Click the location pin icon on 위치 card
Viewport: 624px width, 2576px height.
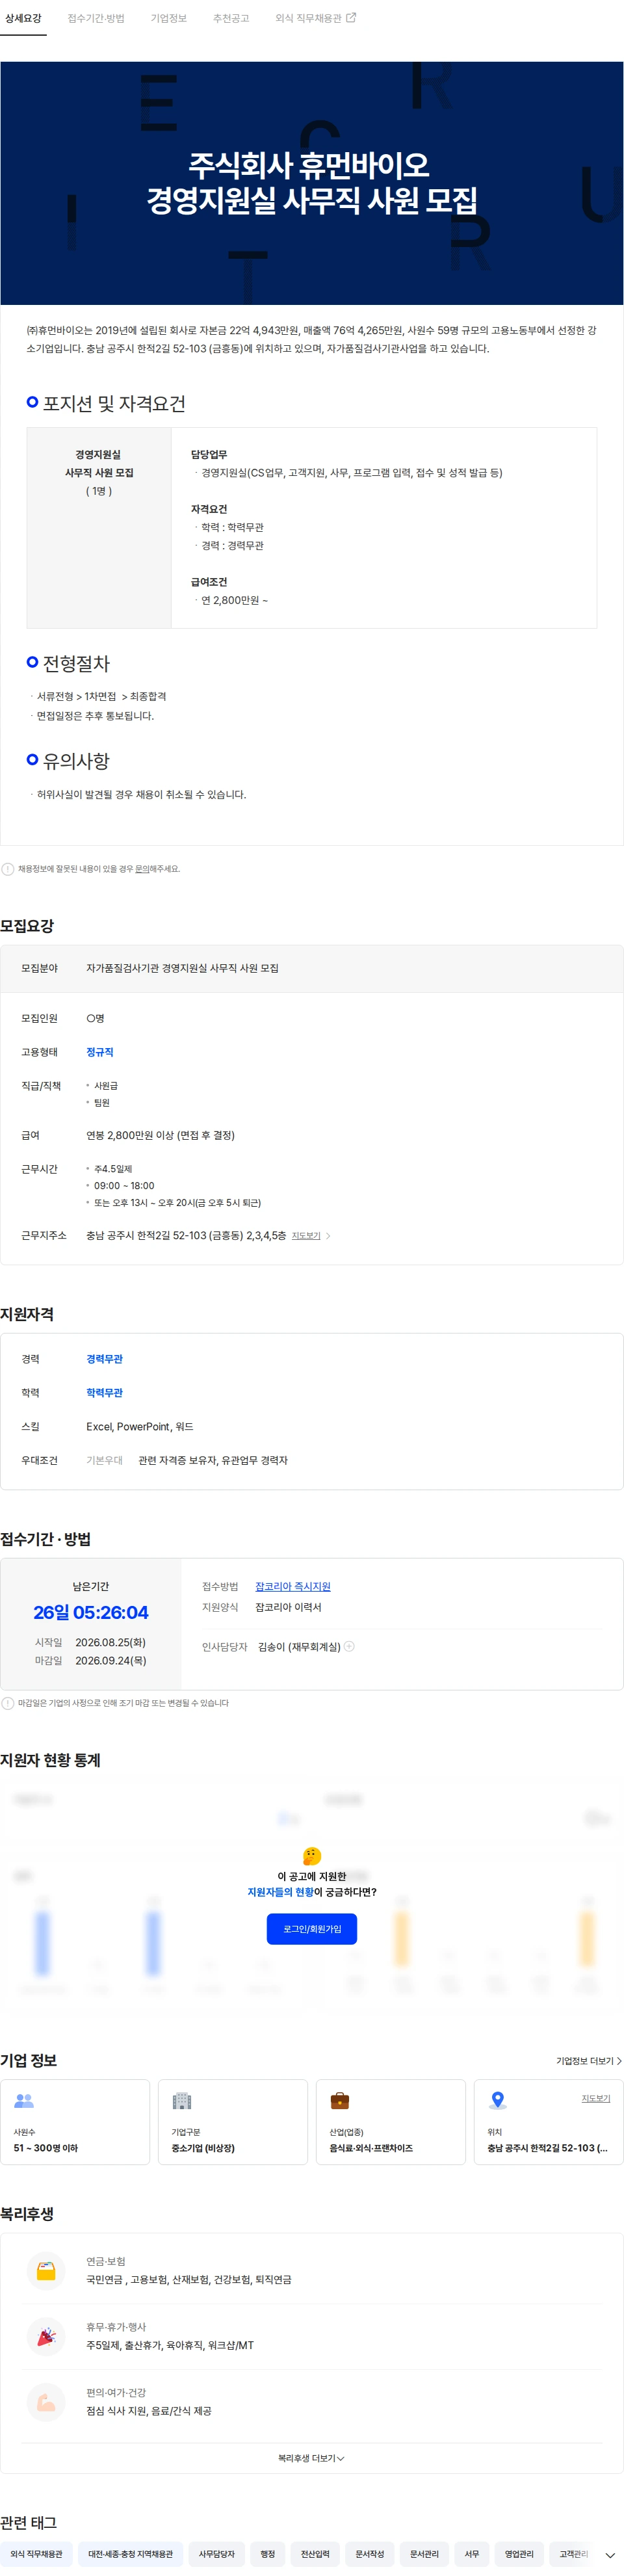tap(498, 2101)
